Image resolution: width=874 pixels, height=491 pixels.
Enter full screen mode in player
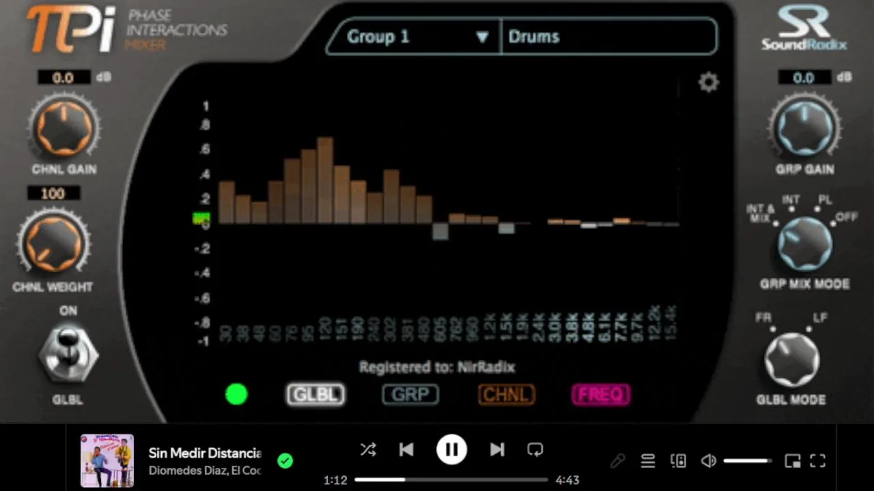tap(818, 461)
